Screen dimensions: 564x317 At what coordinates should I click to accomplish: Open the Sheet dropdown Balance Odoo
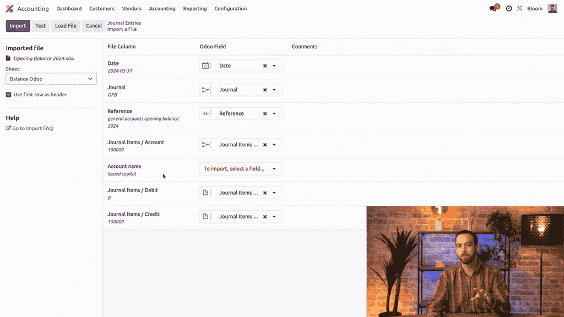click(51, 79)
